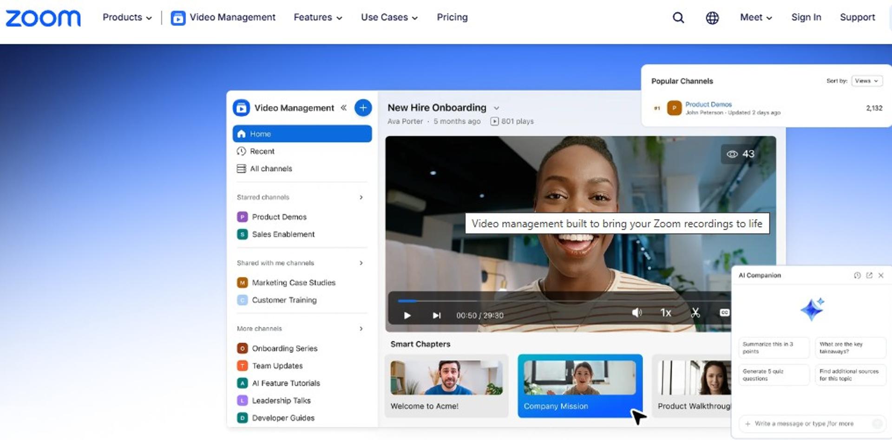
Task: Click the Ava Porter author name
Action: click(x=405, y=122)
